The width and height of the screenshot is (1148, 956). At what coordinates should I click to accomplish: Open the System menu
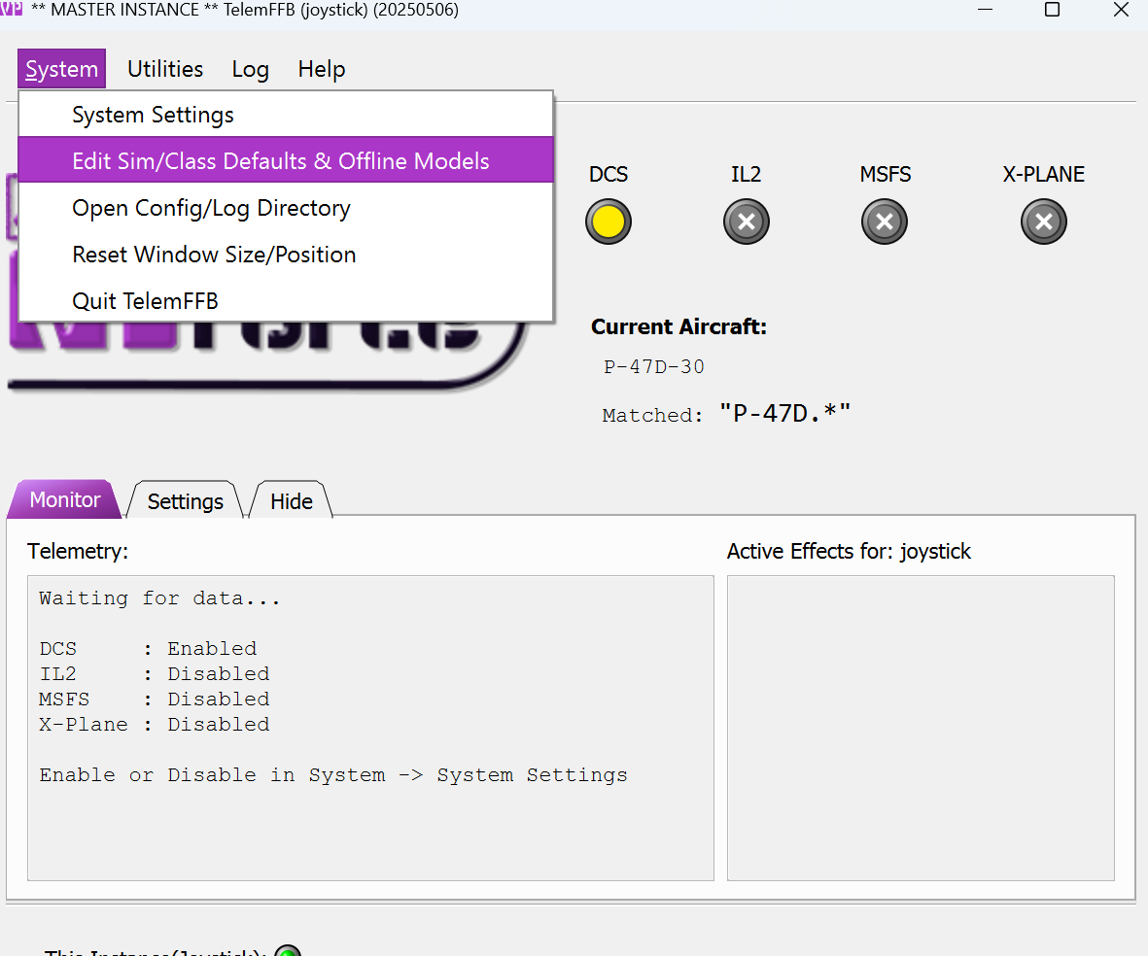point(61,69)
